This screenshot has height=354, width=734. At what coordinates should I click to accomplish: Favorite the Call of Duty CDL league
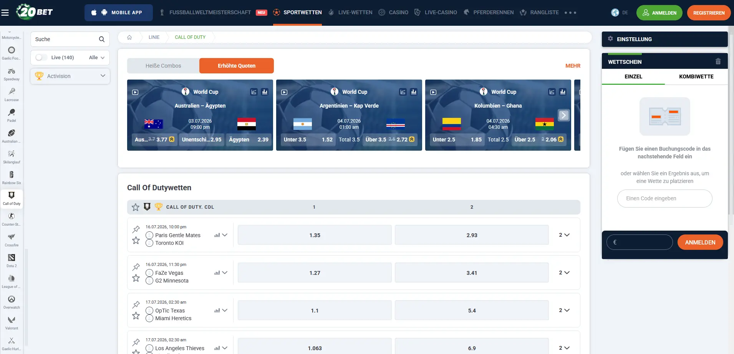[x=136, y=207]
